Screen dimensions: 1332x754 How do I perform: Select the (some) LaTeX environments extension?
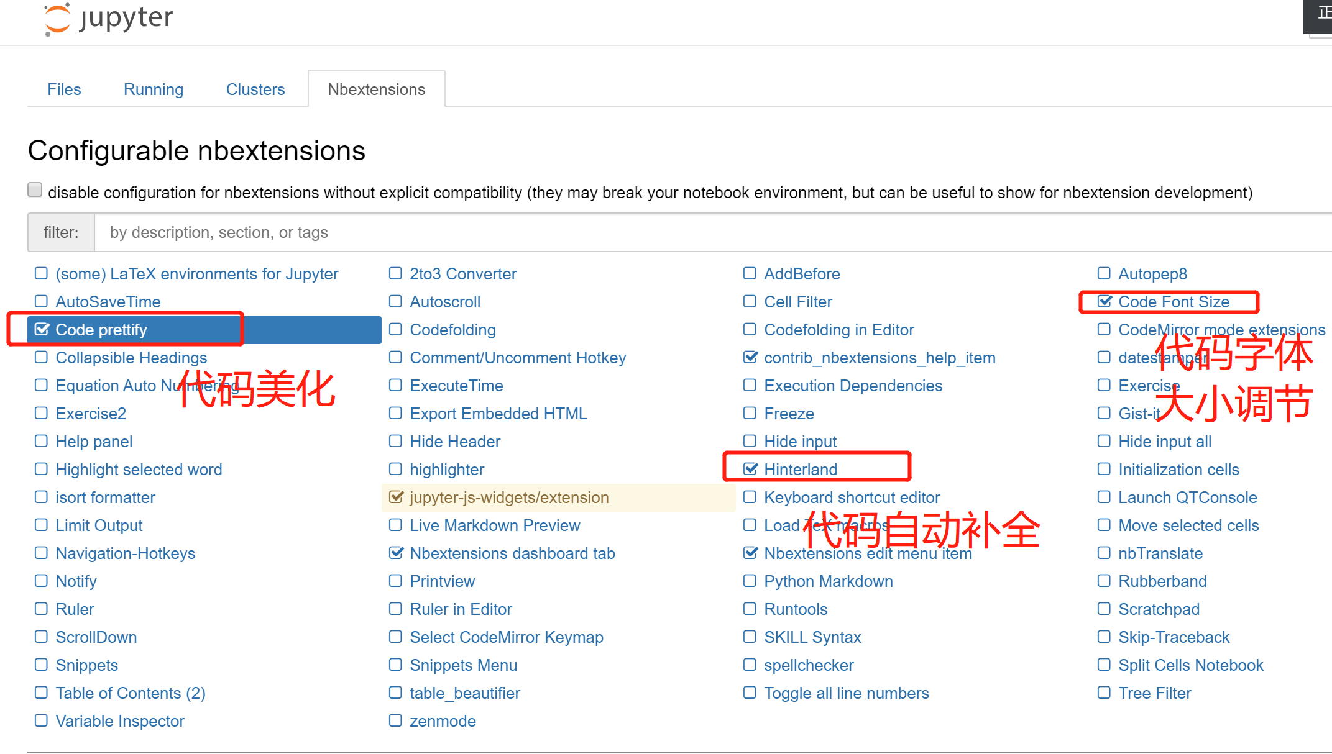tap(196, 274)
